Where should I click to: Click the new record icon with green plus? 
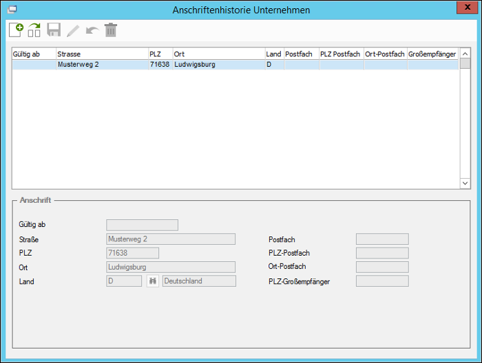[16, 30]
